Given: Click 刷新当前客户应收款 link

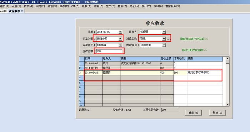Looking at the screenshot, I should tap(194, 39).
